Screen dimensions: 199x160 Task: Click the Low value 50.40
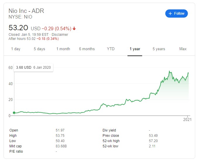pos(60,141)
